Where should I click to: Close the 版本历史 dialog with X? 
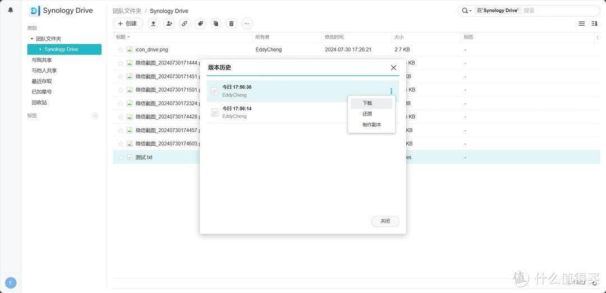click(393, 68)
